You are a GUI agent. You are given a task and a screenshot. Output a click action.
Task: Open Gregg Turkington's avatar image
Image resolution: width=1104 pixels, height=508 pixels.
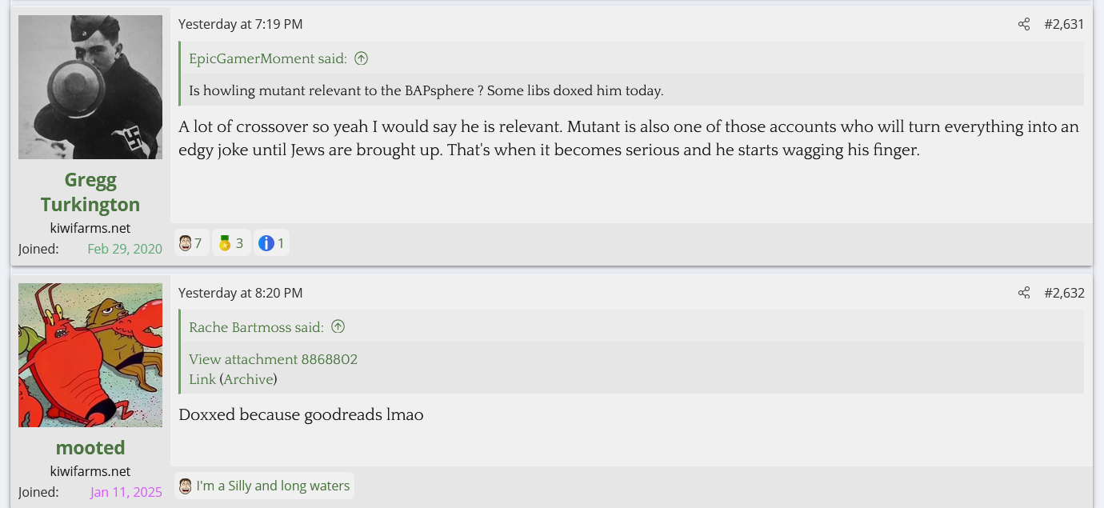90,87
